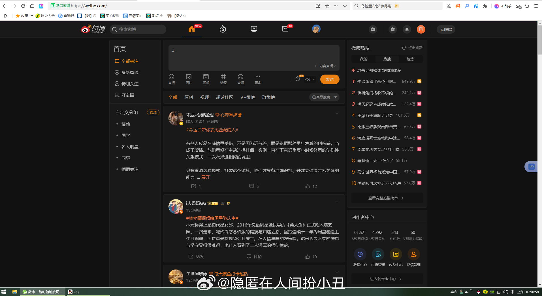Open the messages envelope icon
This screenshot has width=542, height=296.
[285, 29]
